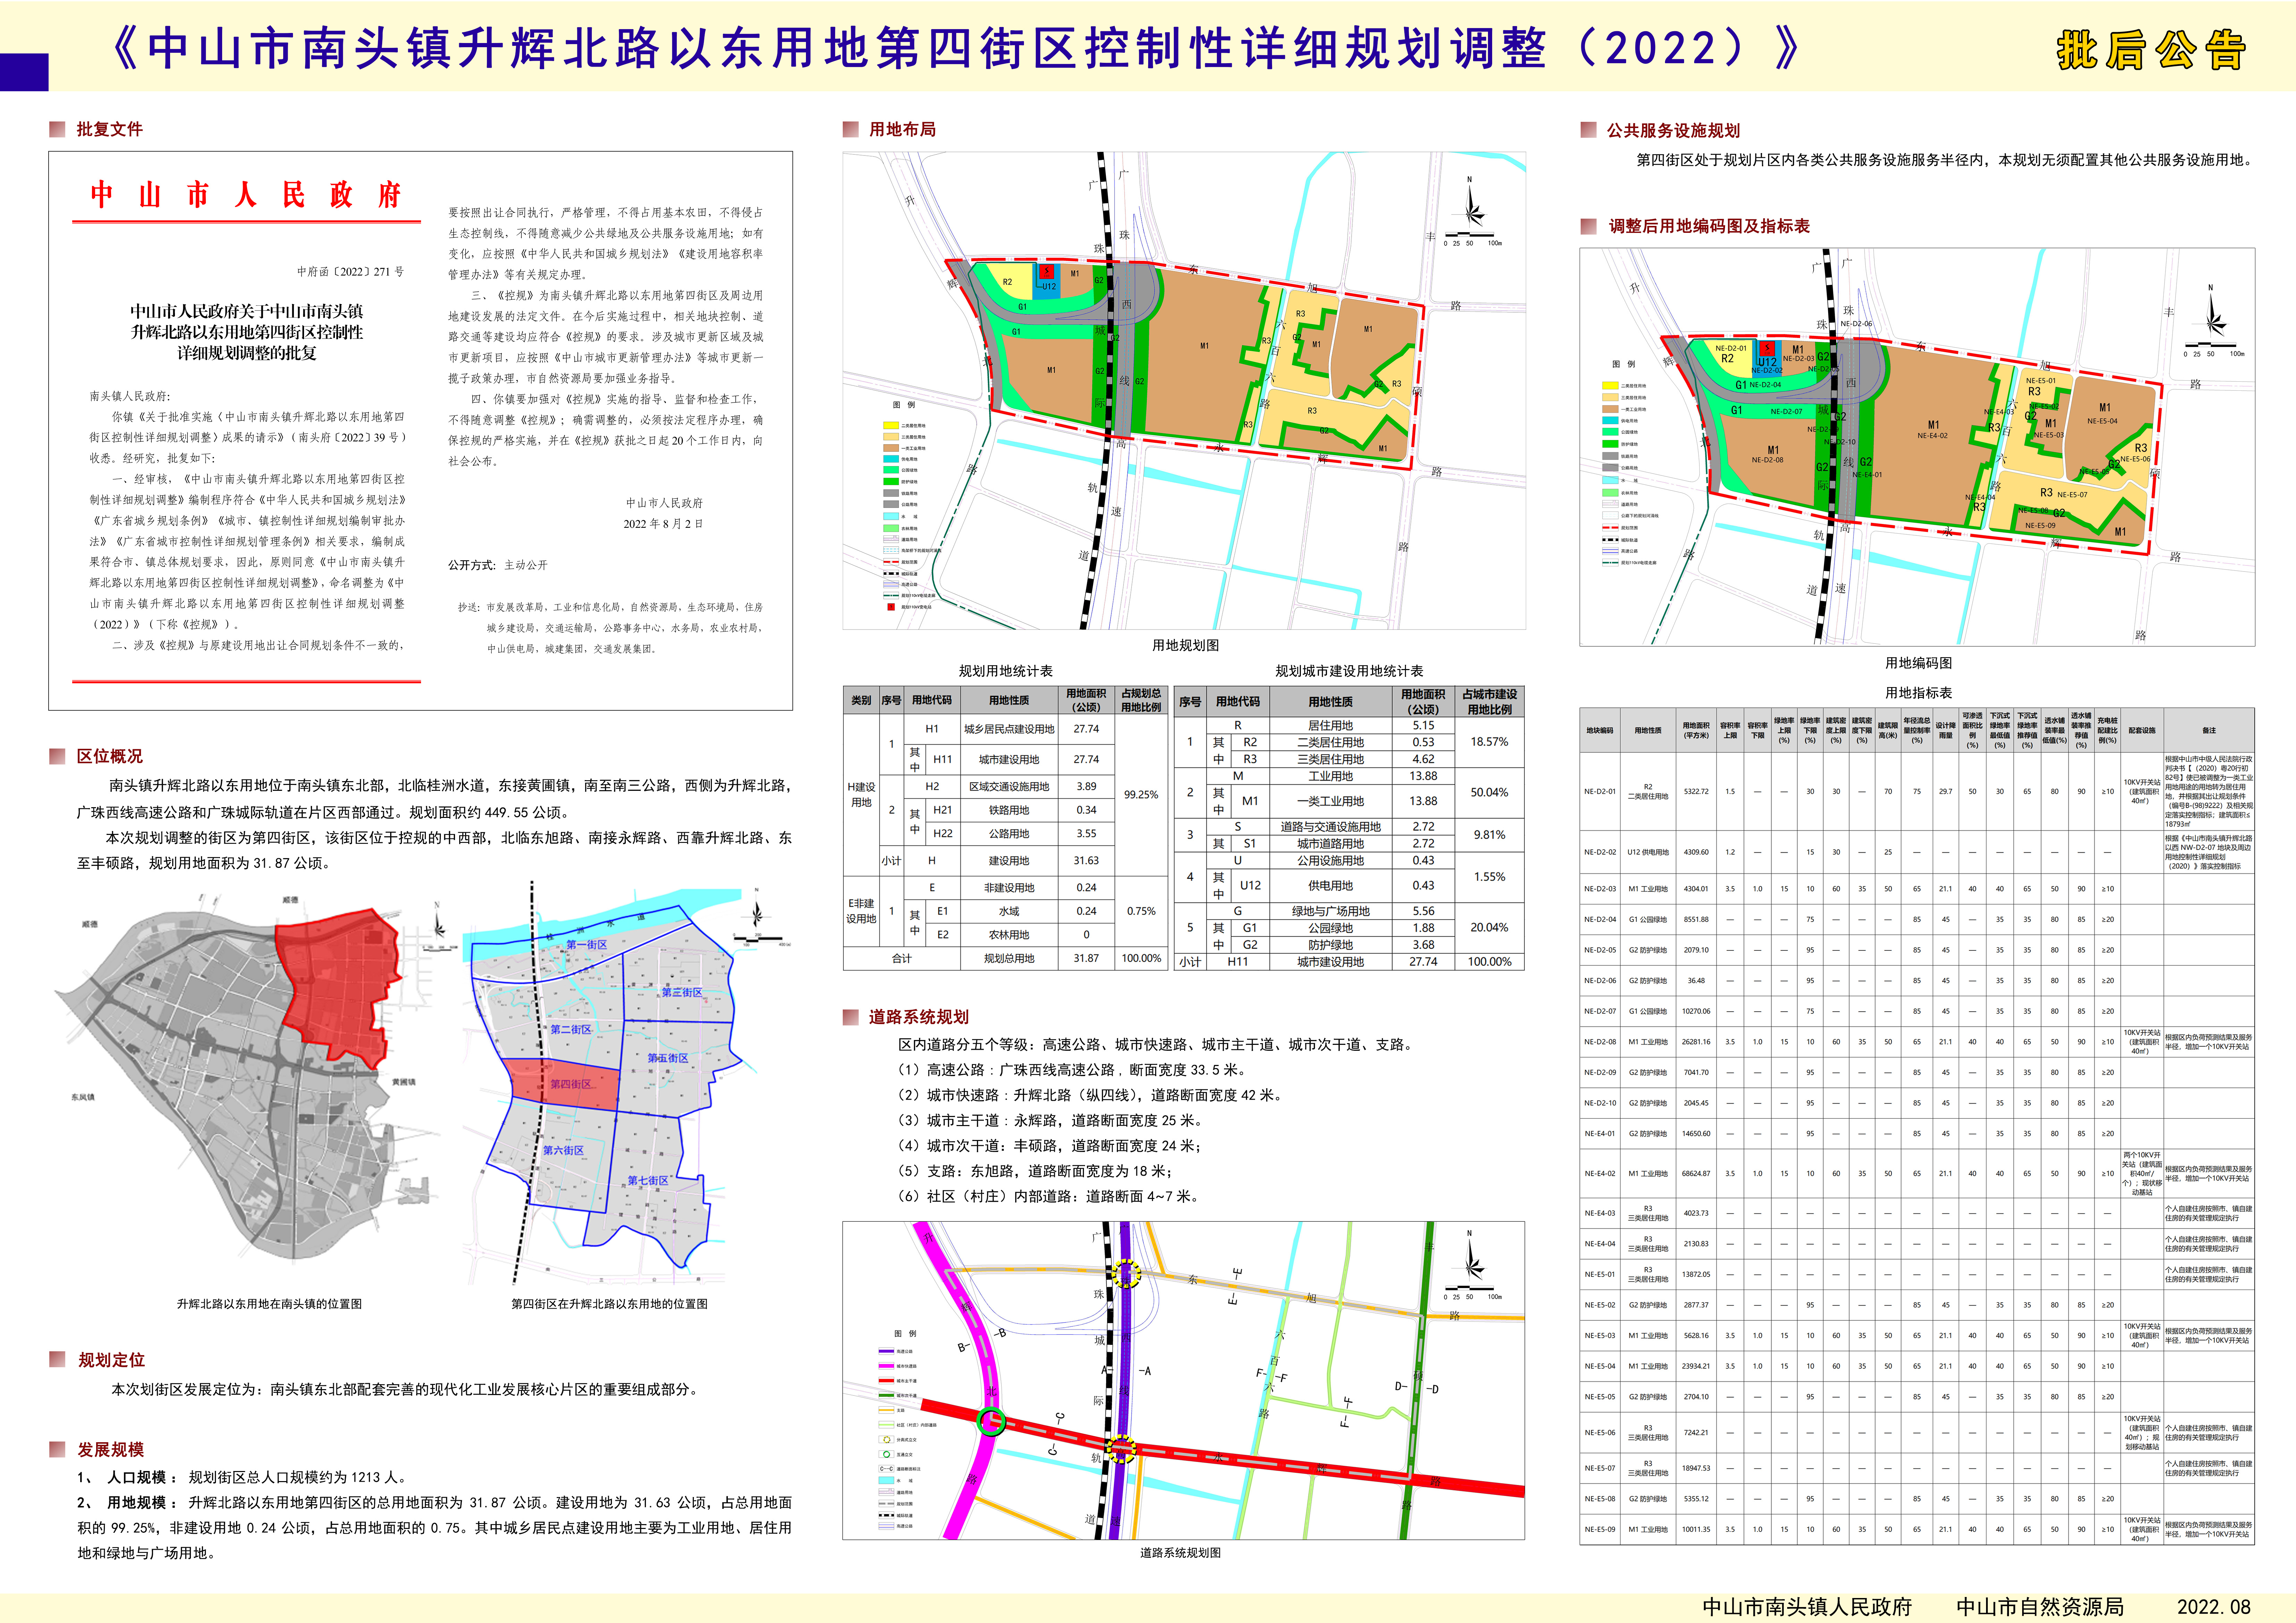Click the 规划城市建设用地统计表 table title
The width and height of the screenshot is (2296, 1623).
point(1349,671)
